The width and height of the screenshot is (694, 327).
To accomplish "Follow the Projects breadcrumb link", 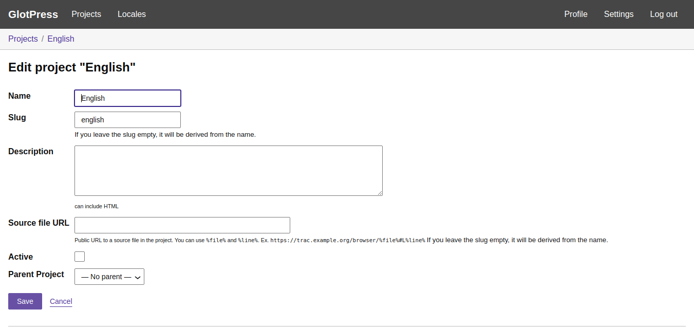I will [x=23, y=39].
